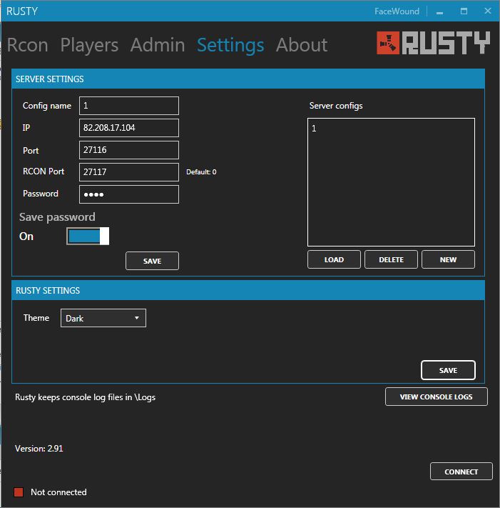Click the RUSTY SETTINGS header
500x508 pixels.
248,290
